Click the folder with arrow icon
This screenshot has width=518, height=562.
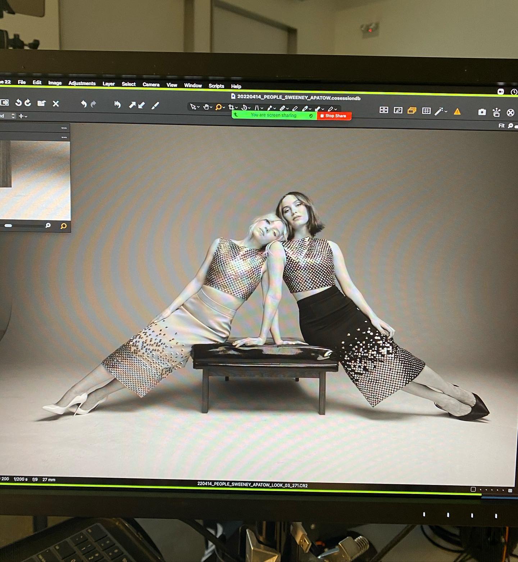pos(41,103)
